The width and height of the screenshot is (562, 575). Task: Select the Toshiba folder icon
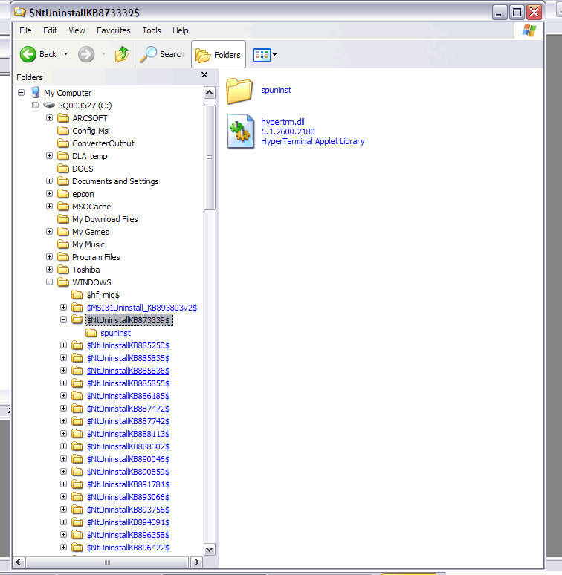tap(63, 270)
